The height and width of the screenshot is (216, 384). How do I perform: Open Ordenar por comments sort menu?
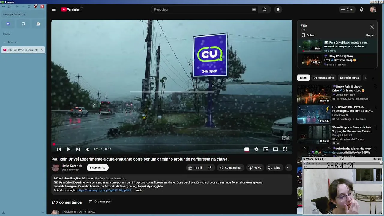pyautogui.click(x=100, y=202)
